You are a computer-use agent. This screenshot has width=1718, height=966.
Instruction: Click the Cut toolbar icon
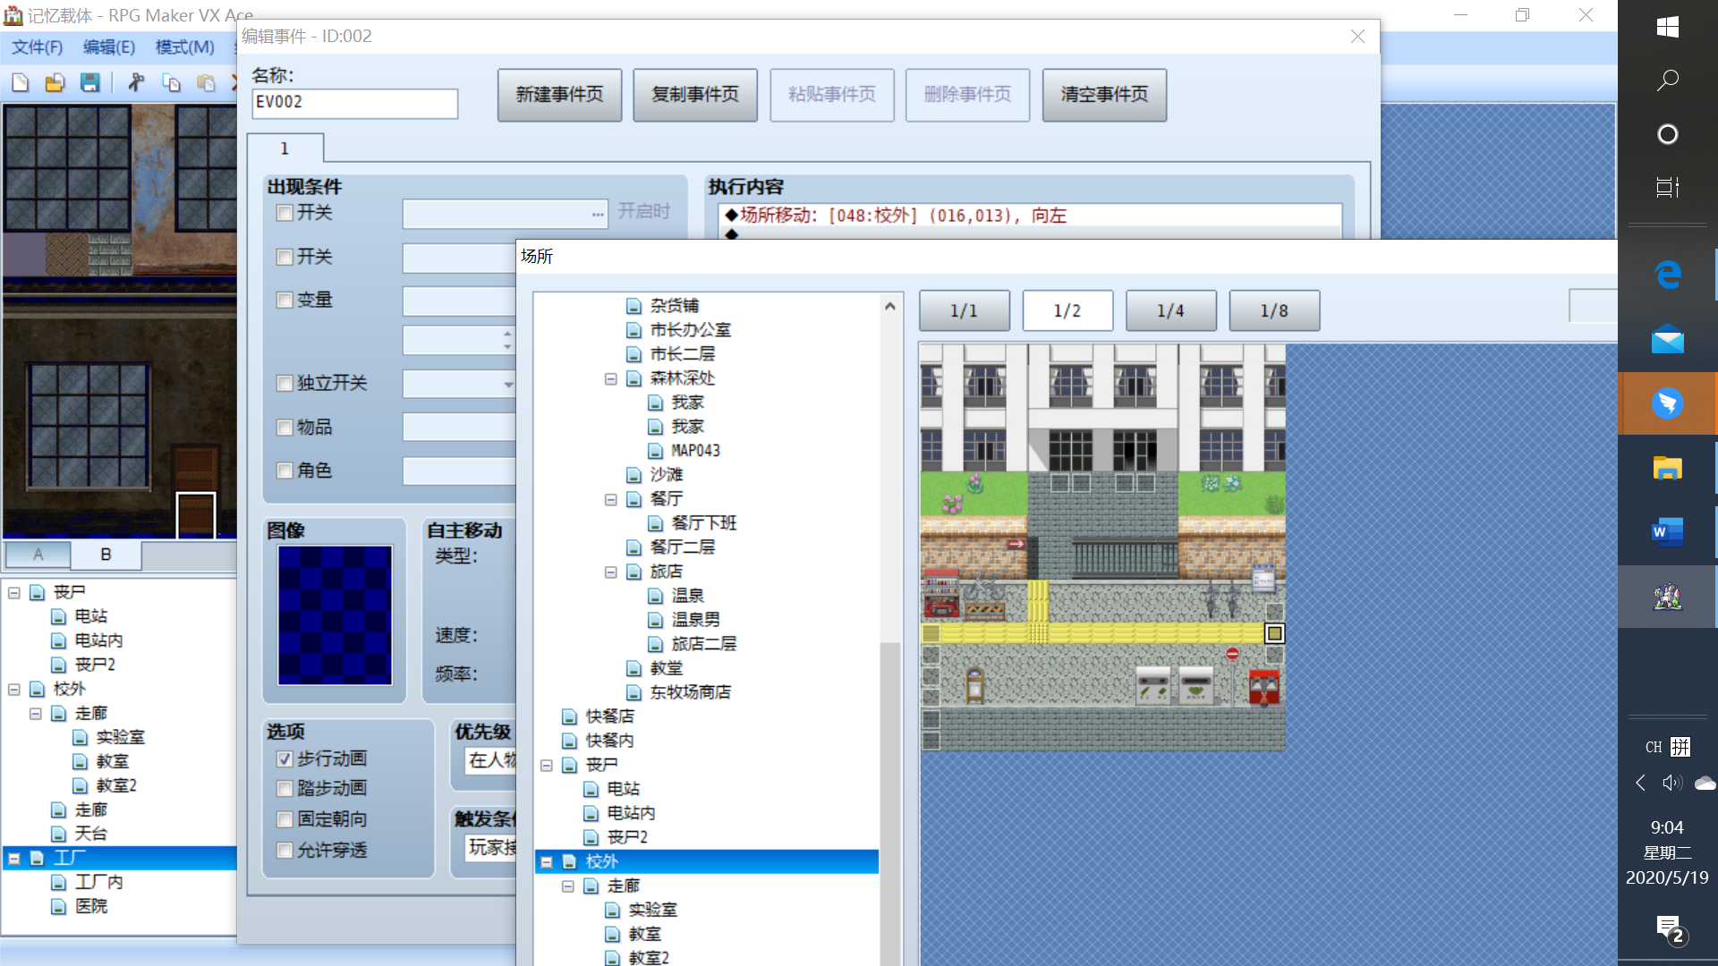(x=136, y=83)
